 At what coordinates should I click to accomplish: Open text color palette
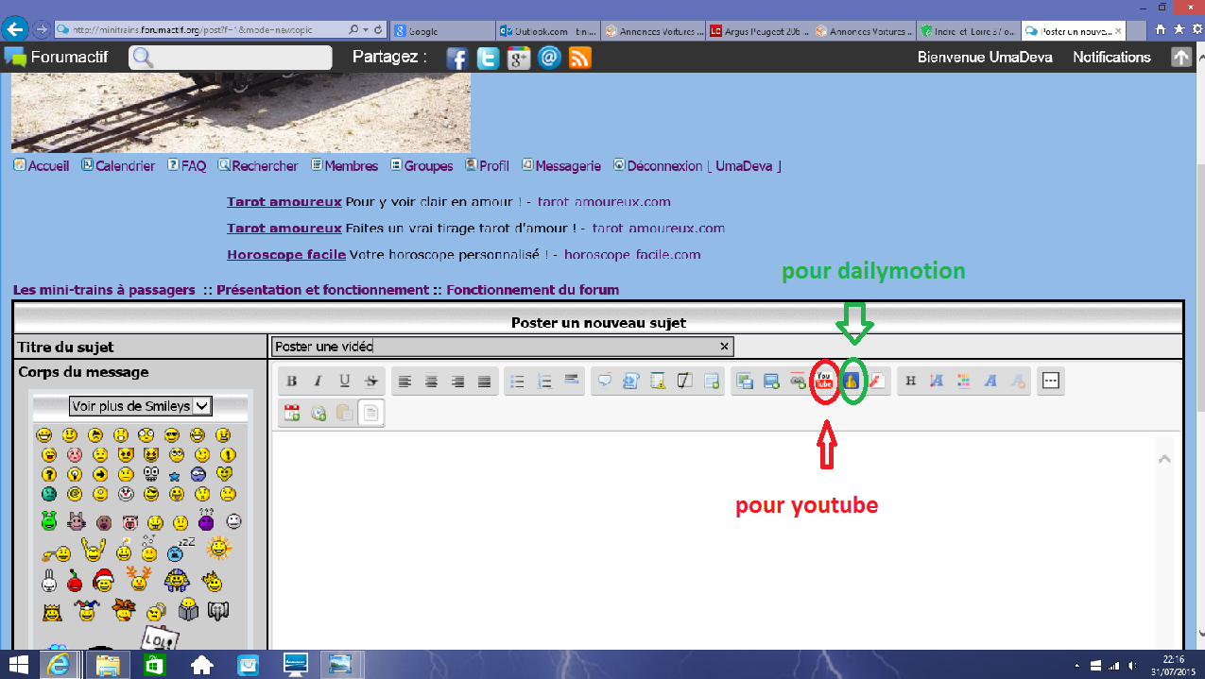pos(964,382)
